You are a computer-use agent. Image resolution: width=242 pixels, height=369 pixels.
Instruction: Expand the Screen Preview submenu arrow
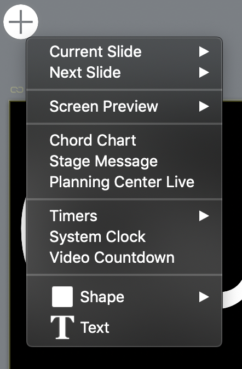[x=204, y=106]
